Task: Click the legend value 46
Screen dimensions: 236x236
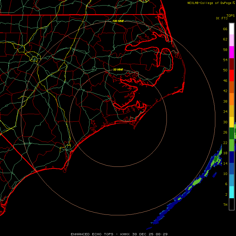Action: pyautogui.click(x=225, y=81)
